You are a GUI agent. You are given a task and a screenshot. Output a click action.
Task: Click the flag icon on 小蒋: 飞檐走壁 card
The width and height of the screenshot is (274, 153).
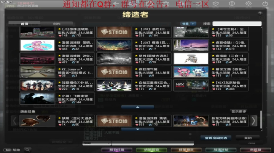59,96
